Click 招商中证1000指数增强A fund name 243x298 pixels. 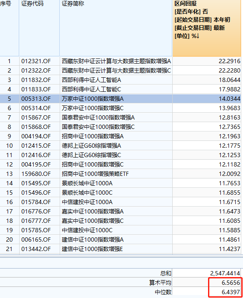point(93,136)
